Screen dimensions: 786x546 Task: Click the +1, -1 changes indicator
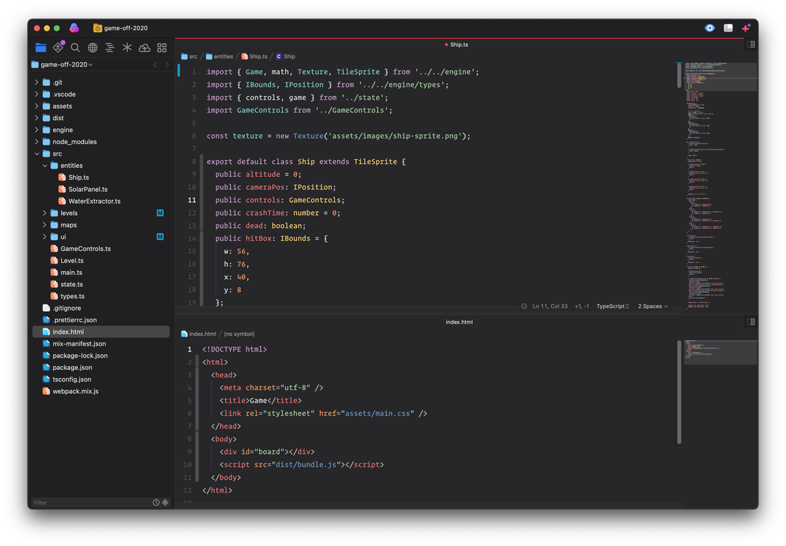582,306
